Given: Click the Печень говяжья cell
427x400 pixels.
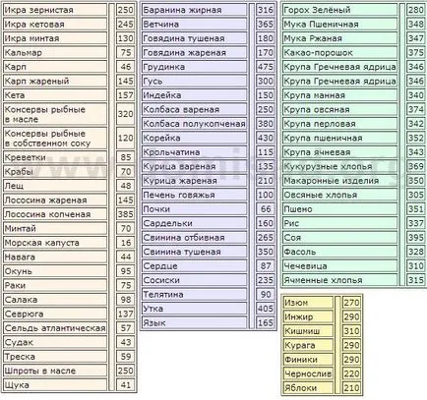Looking at the screenshot, I should (x=194, y=195).
